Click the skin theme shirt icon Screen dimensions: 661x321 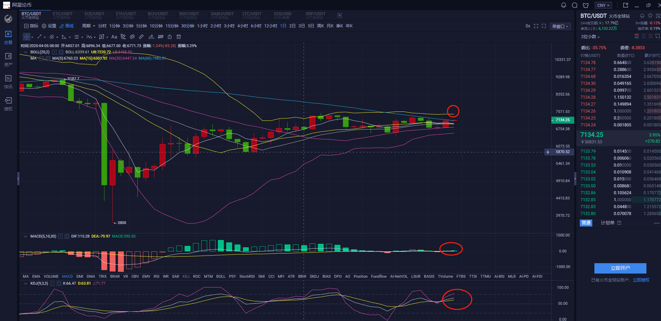coord(586,5)
